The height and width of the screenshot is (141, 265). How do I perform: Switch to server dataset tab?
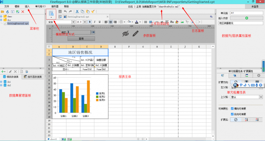[x=33, y=77]
